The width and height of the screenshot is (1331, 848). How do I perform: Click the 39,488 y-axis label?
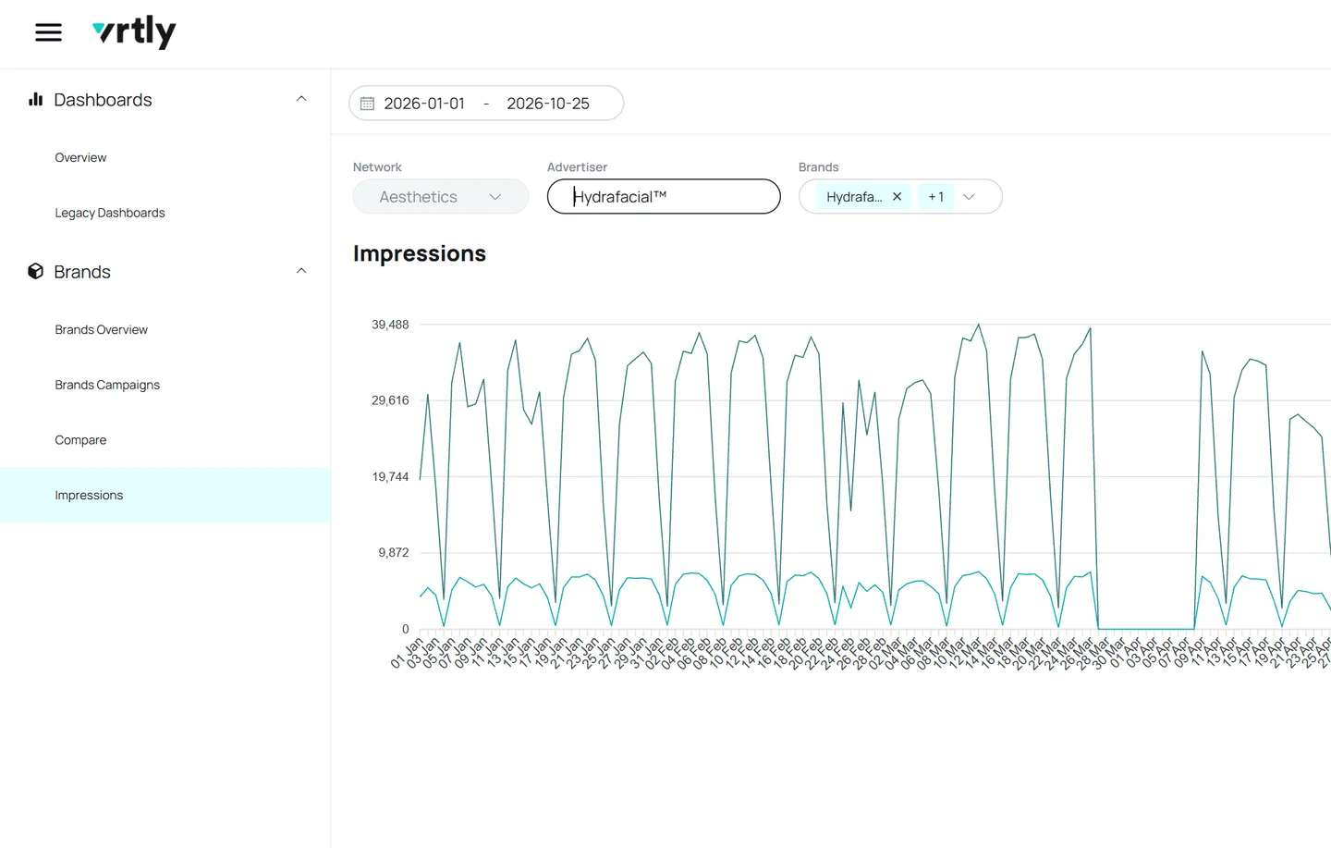390,325
